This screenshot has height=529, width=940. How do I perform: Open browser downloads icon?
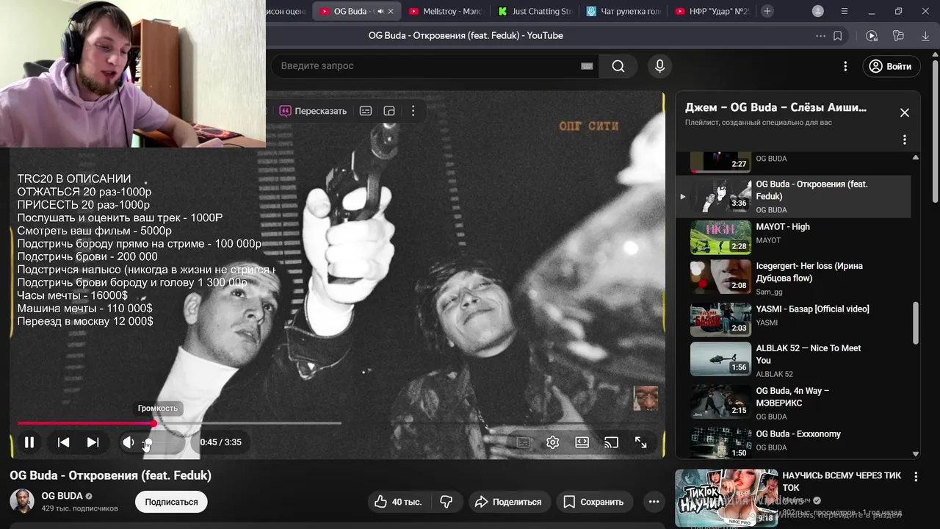925,35
